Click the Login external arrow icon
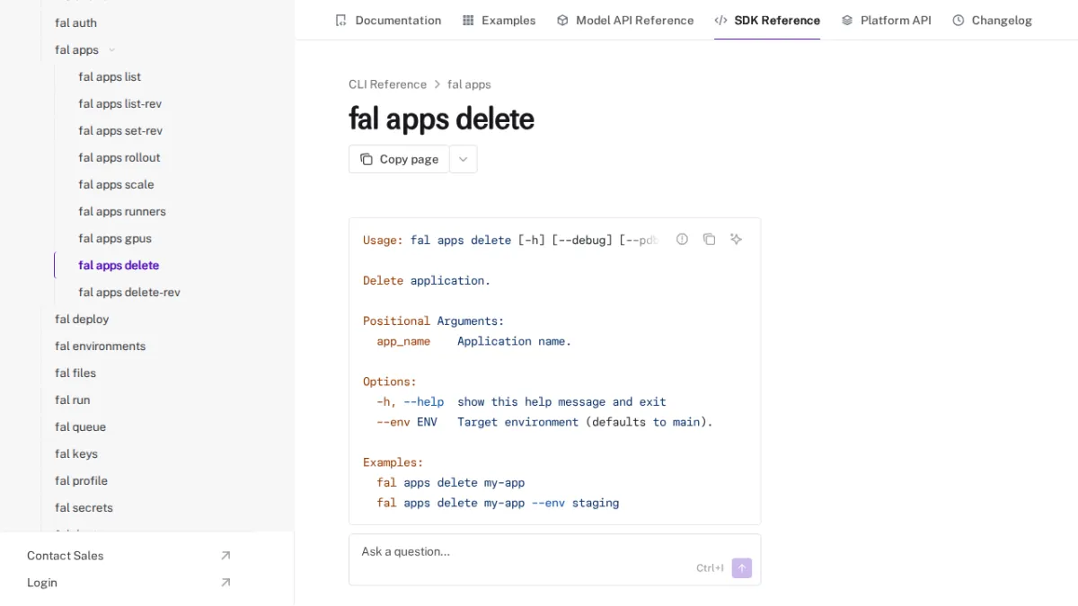1078x606 pixels. (225, 583)
